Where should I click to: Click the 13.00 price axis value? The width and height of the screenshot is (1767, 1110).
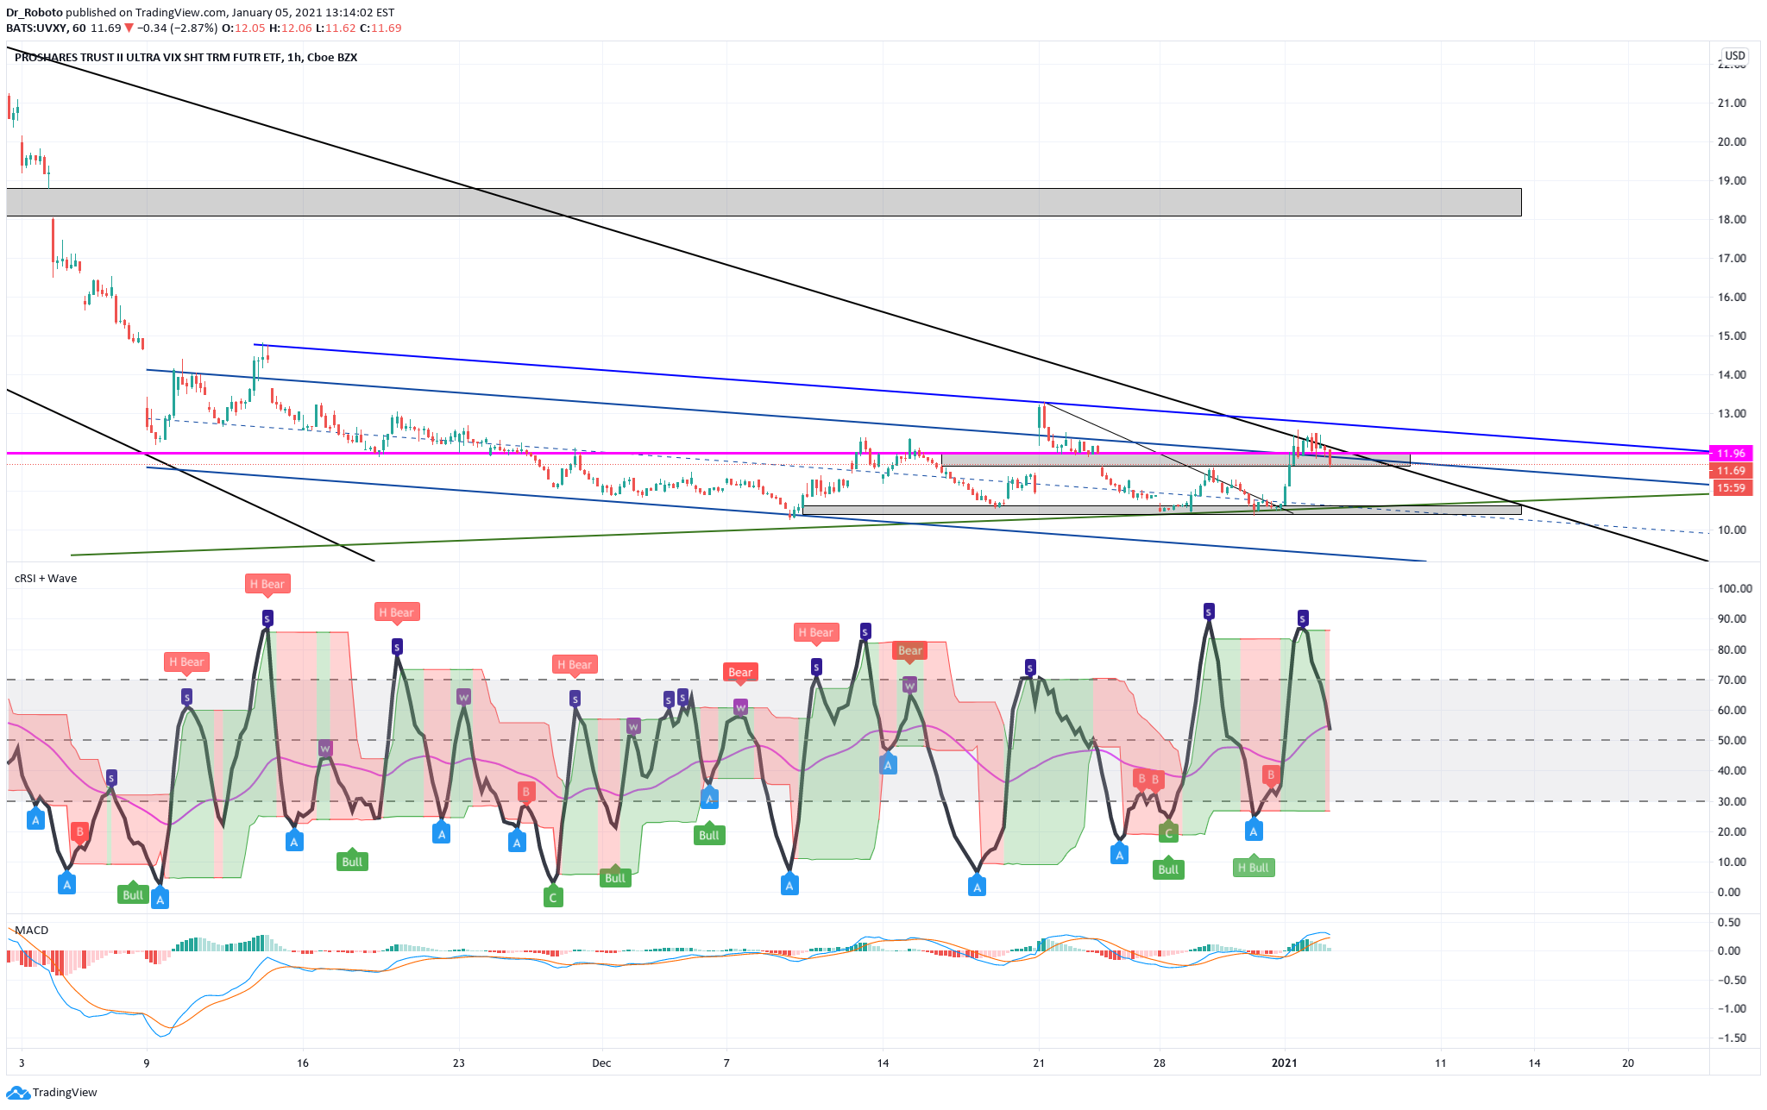pos(1732,413)
